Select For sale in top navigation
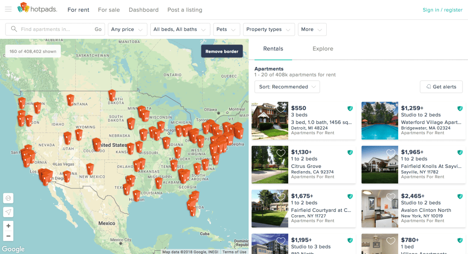The width and height of the screenshot is (468, 254). coord(109,10)
